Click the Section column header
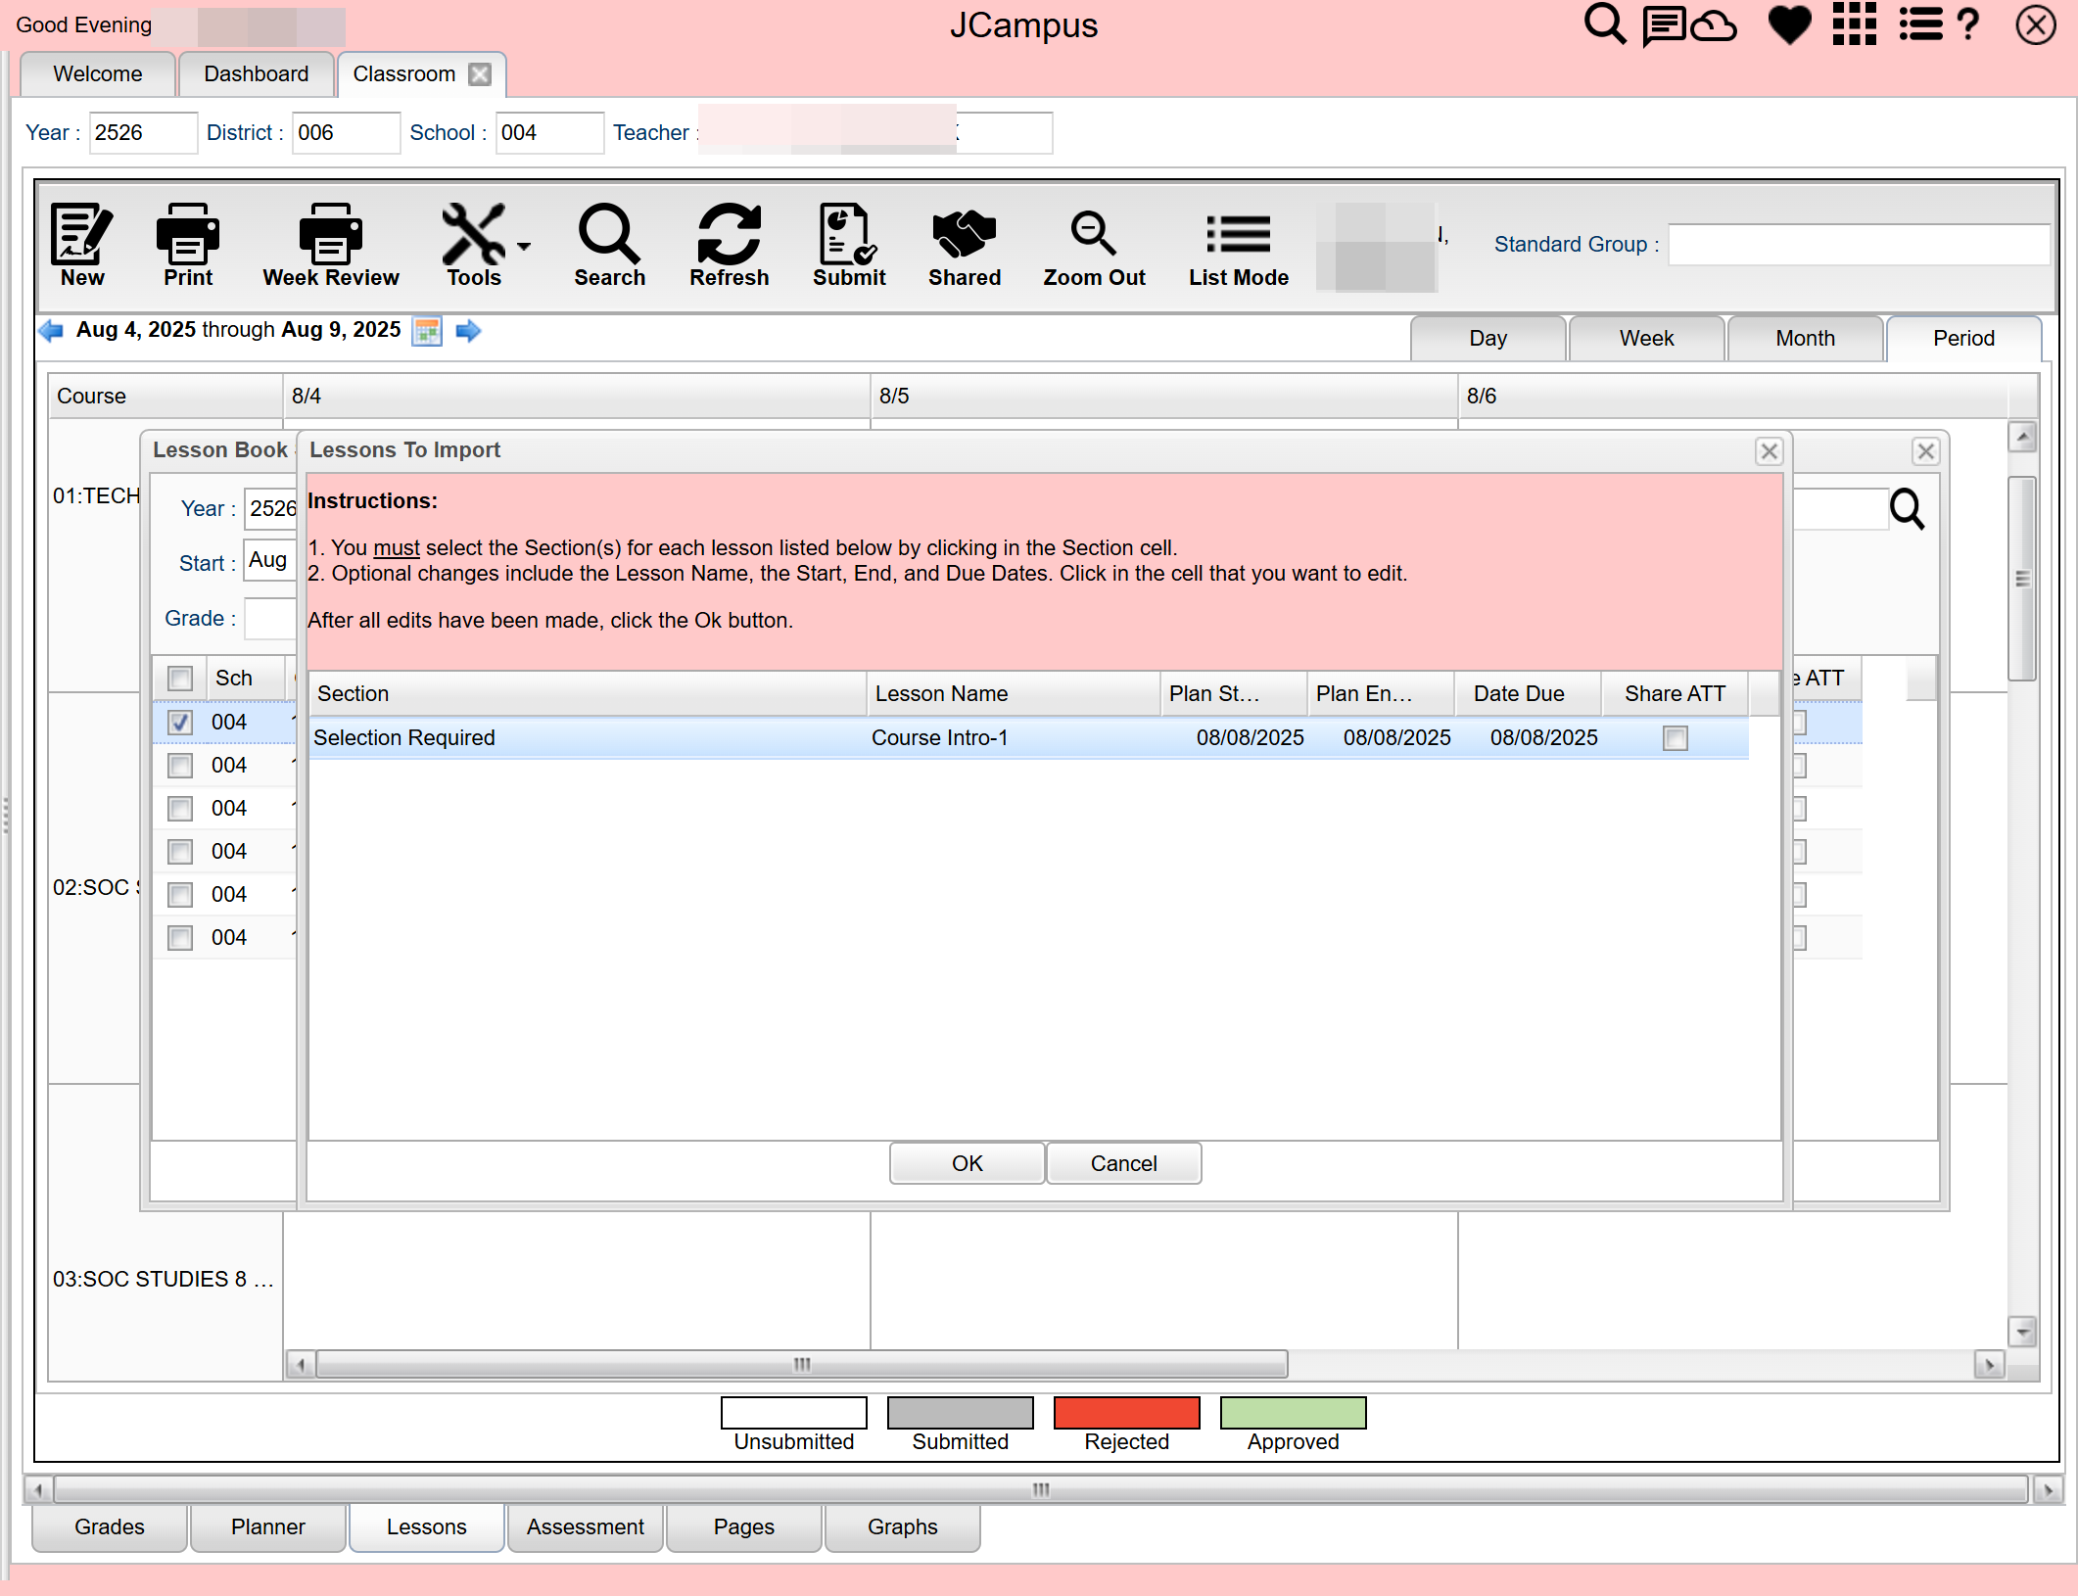Screen dimensions: 2078x1596 pos(588,694)
